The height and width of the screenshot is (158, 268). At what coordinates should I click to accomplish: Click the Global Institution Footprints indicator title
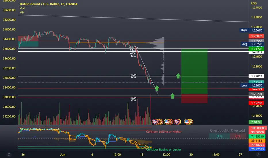(40, 129)
